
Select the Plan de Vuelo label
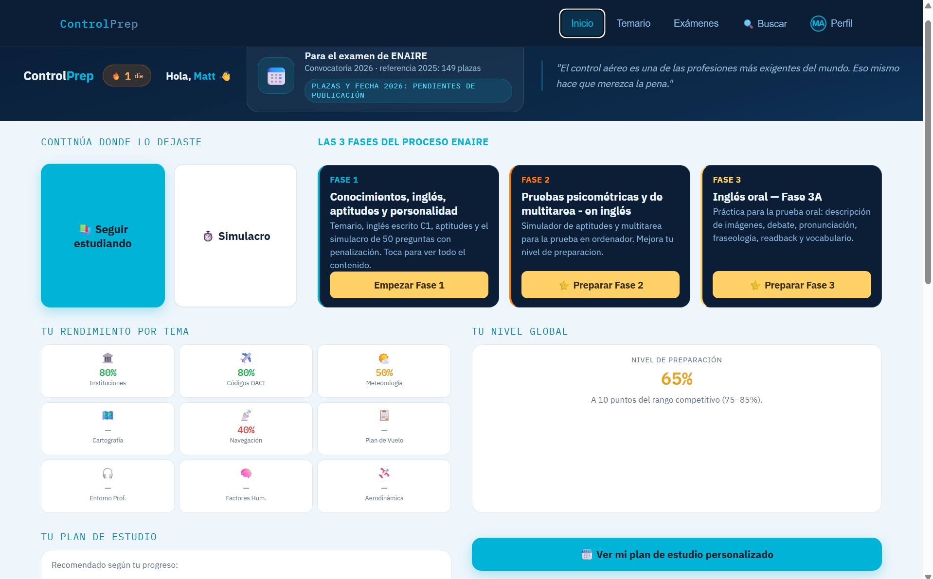384,441
